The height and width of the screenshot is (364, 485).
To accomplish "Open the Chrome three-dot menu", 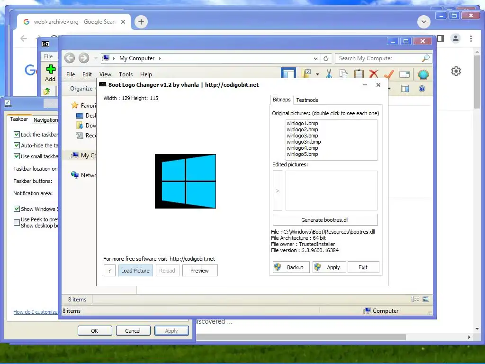I will click(x=471, y=38).
